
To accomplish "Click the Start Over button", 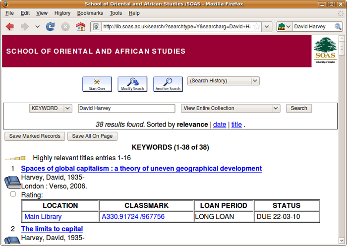I will tap(97, 84).
